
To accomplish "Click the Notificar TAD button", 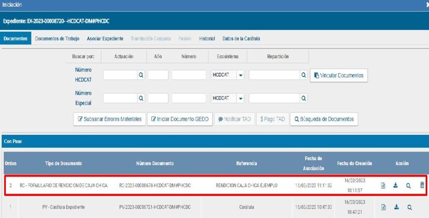I will pos(235,119).
